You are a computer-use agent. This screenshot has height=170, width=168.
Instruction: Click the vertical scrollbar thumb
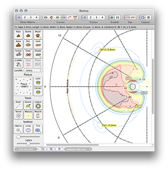click(x=153, y=86)
